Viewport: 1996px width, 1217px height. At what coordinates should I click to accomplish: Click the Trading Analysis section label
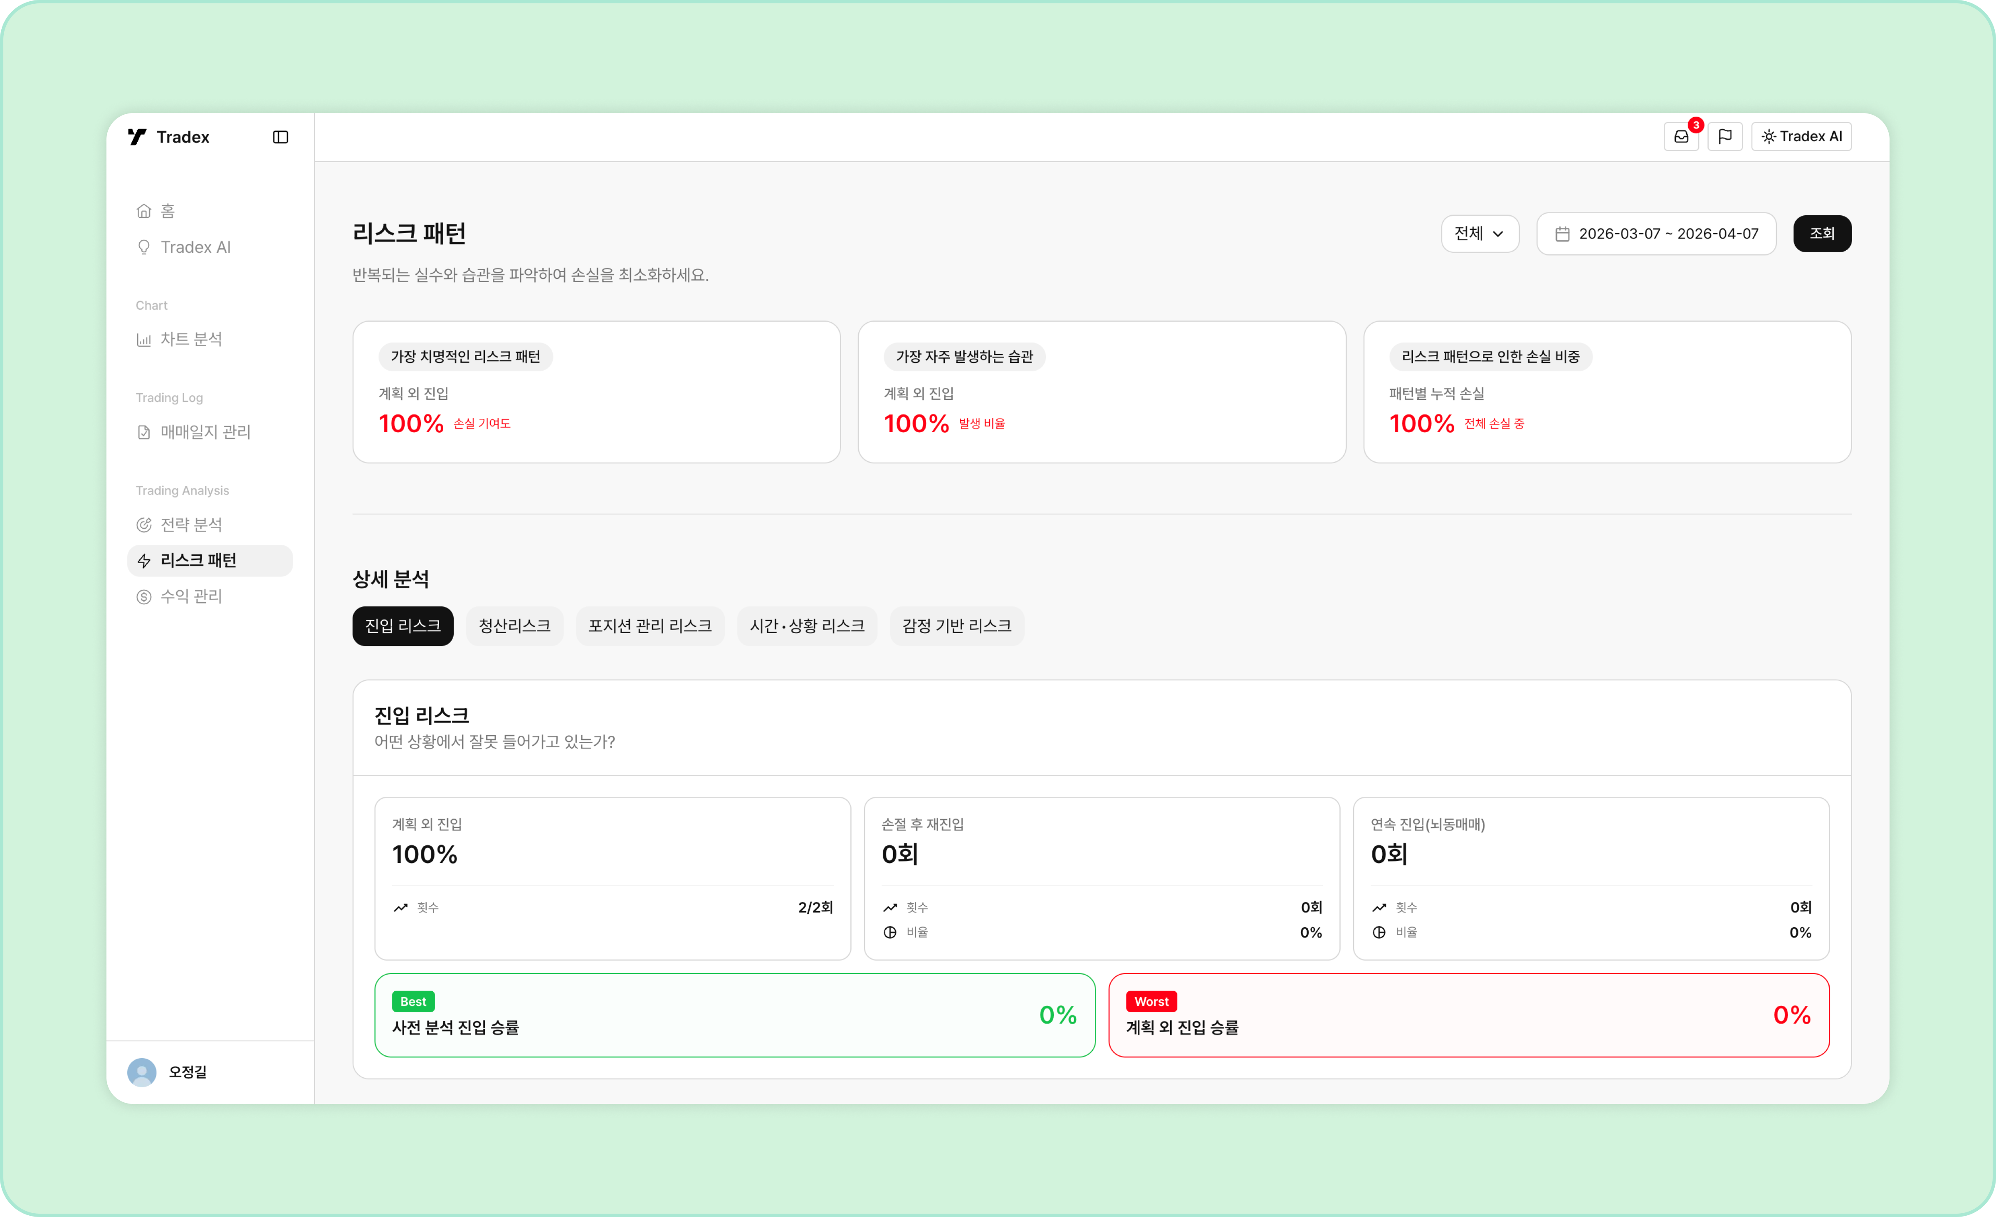point(182,491)
